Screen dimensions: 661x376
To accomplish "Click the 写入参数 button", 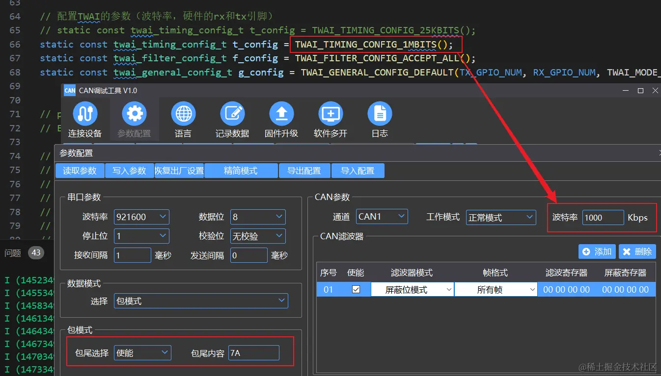I will (x=129, y=171).
